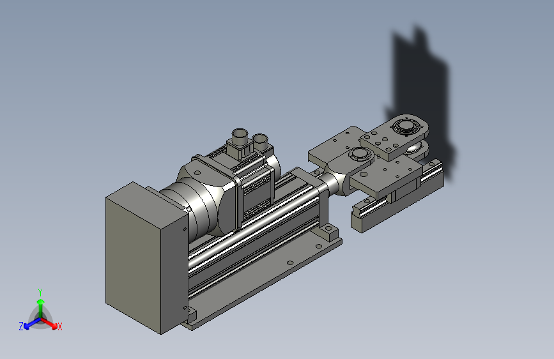Click the green Y axis of the orientation triad
This screenshot has width=554, height=359.
41,309
